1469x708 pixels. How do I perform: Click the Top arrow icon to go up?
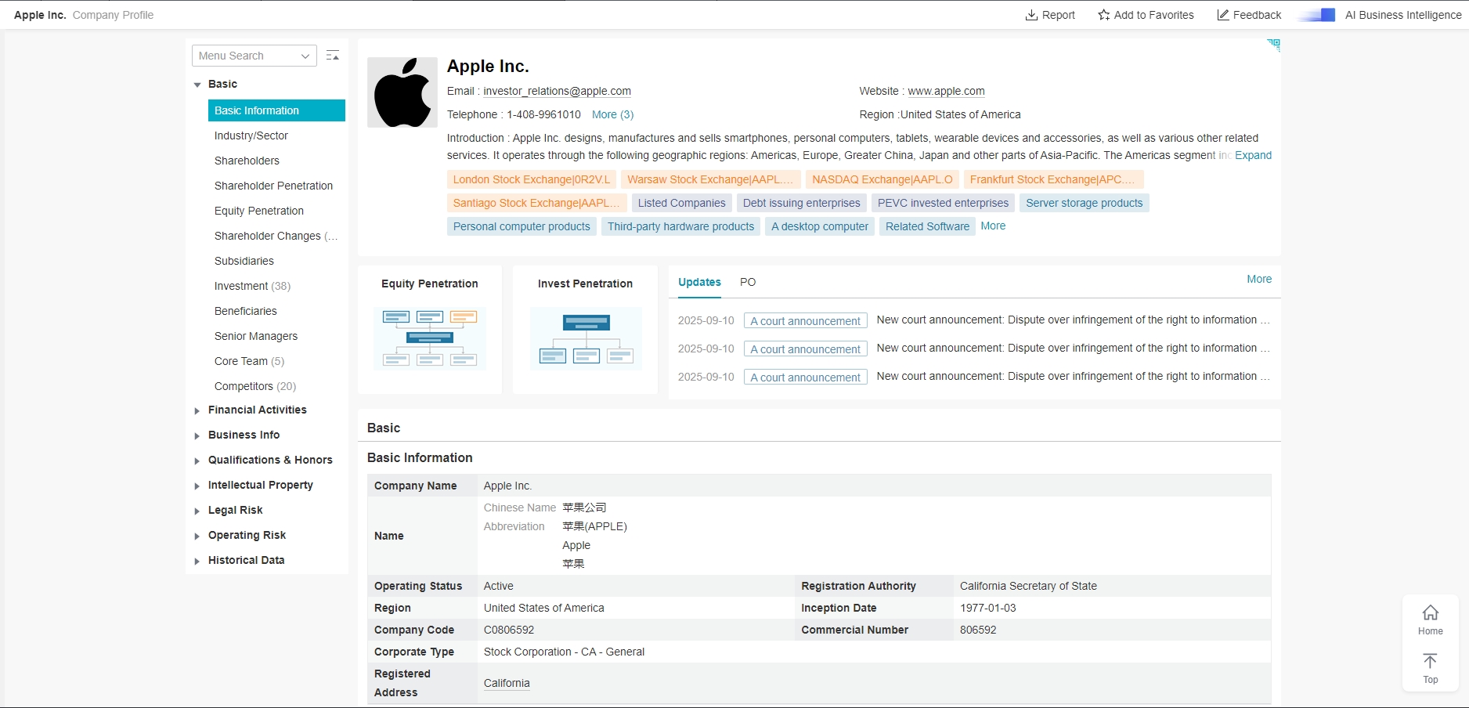pos(1430,662)
